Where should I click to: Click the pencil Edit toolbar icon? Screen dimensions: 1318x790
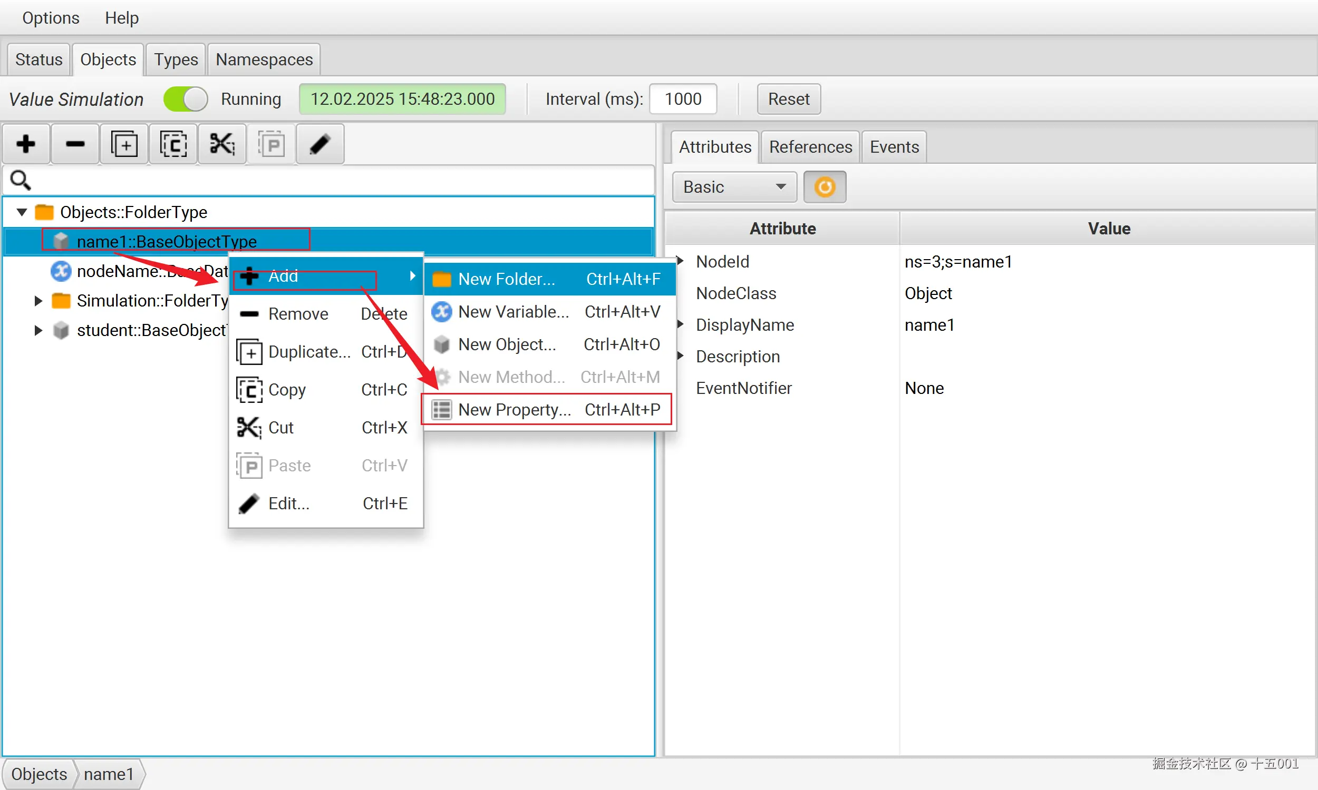coord(319,144)
